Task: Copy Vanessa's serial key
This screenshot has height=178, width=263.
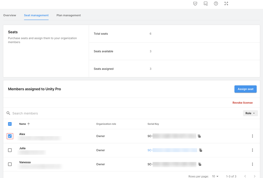Action: (x=200, y=164)
